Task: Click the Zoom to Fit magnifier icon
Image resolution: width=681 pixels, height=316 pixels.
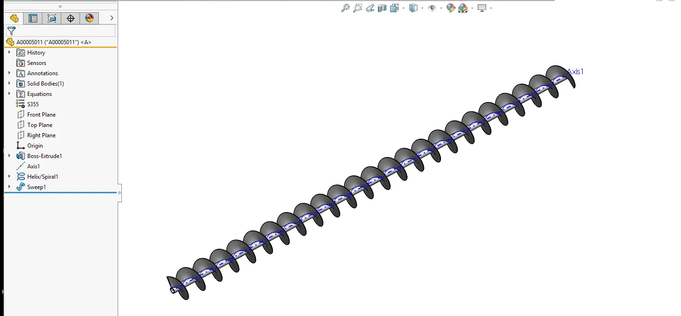Action: tap(345, 8)
